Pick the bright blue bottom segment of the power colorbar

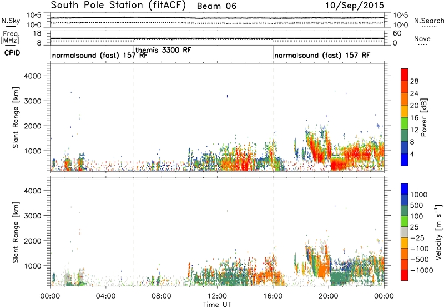405,160
